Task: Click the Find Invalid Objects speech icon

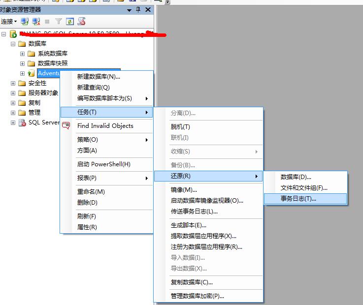Action: (66, 125)
